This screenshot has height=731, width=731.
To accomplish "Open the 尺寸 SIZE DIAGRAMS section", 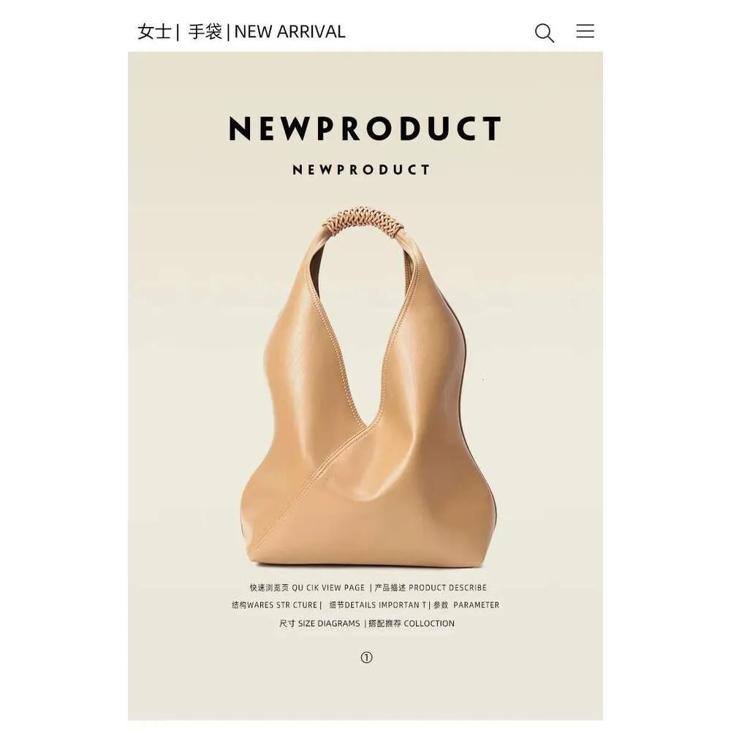I will [x=319, y=624].
